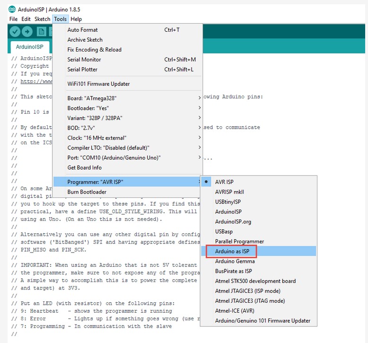
Task: Expand the Bootloader "Yes" submenu
Action: click(x=127, y=108)
